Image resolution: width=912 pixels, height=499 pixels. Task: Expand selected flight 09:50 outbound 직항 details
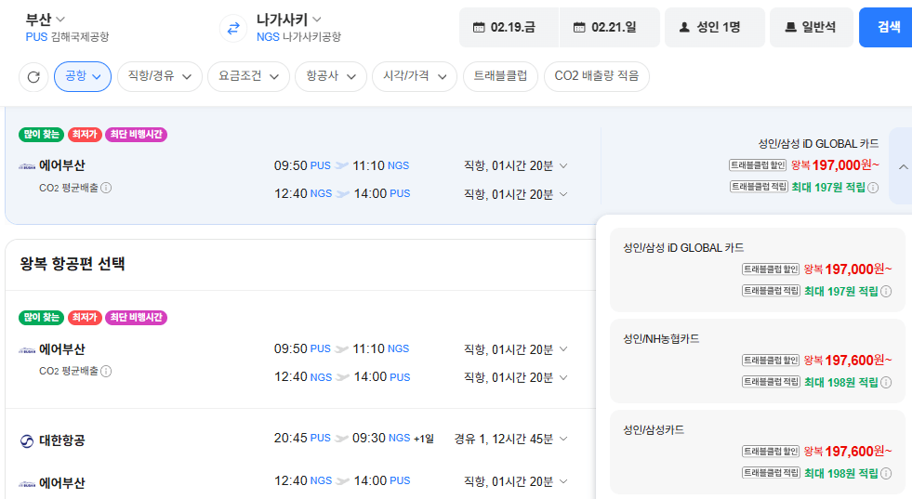coord(563,165)
